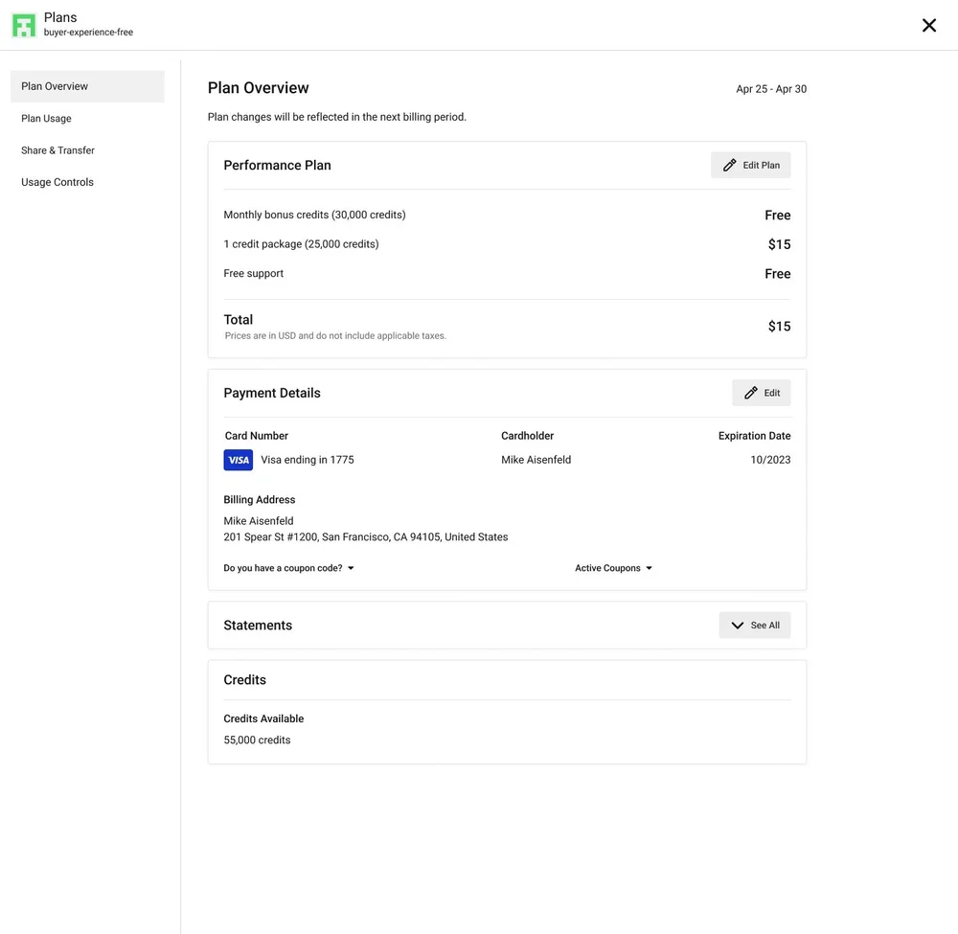Click the Visa card logo

coord(239,460)
